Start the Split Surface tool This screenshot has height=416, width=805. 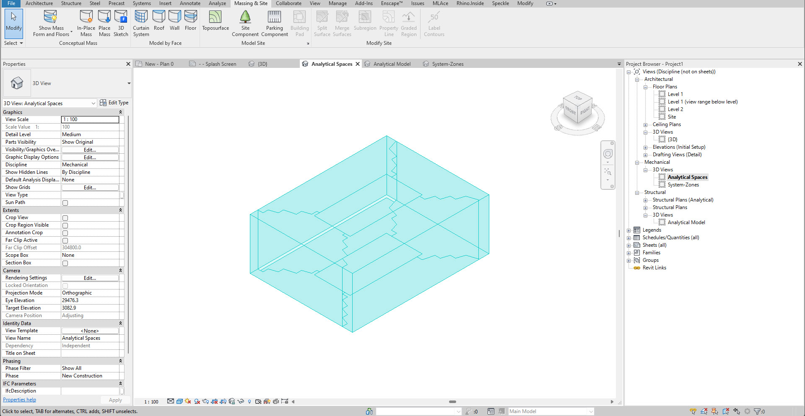coord(322,23)
